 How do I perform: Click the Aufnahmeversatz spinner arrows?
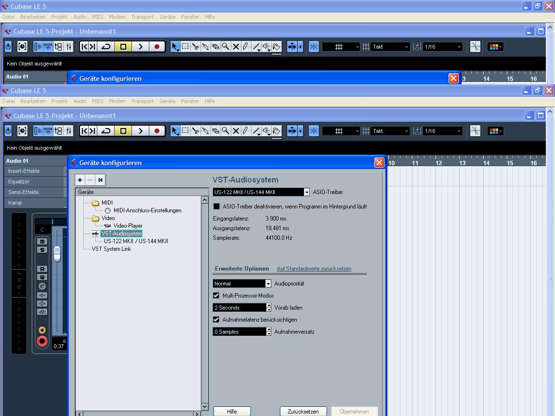[269, 332]
